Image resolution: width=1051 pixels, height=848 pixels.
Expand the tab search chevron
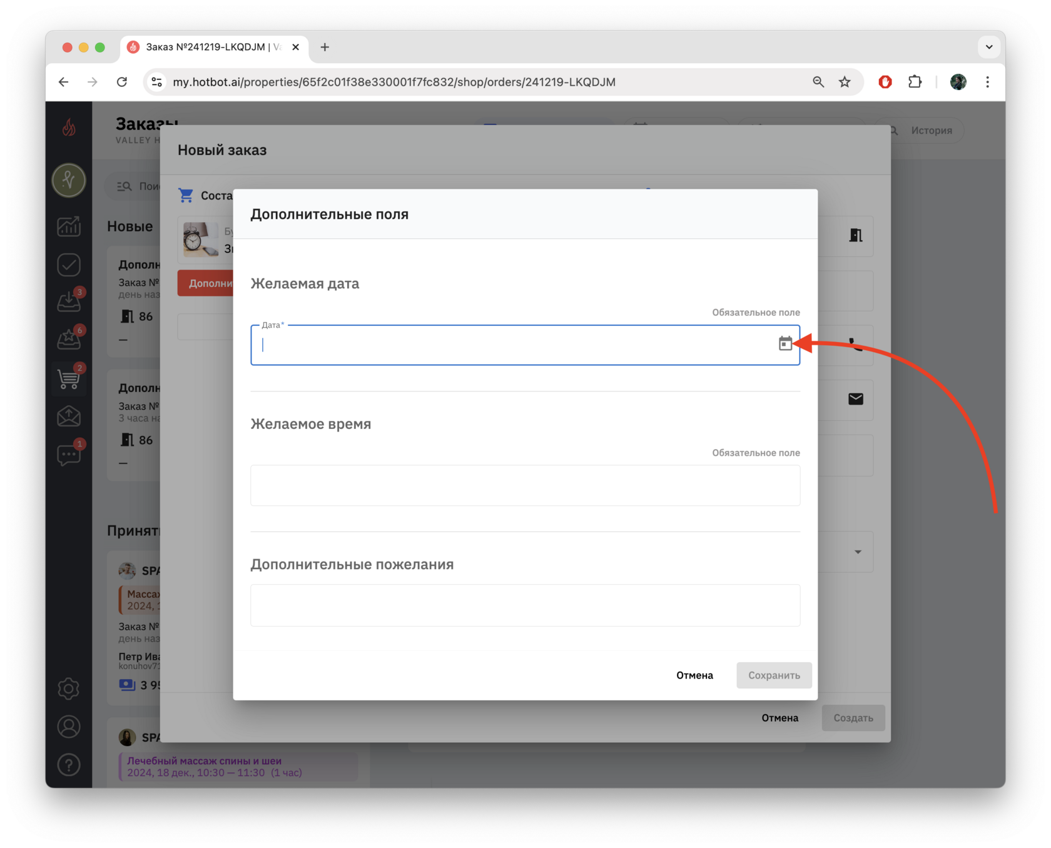(989, 47)
